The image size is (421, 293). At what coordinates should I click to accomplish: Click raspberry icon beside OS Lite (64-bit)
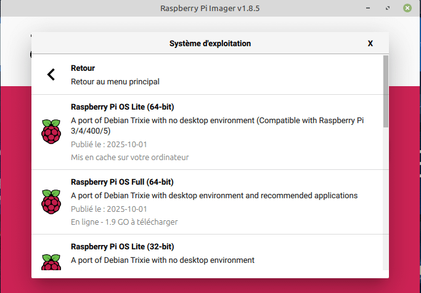pos(51,132)
